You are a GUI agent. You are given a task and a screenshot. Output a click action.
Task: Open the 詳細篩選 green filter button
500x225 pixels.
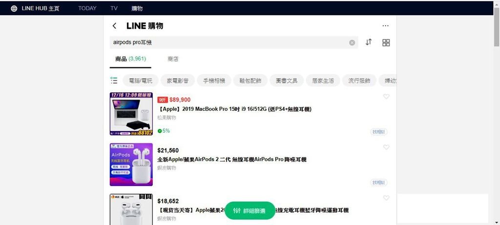click(250, 211)
